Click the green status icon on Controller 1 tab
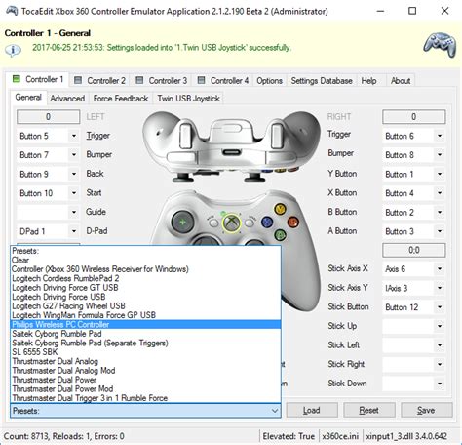Screen dimensions: 462x445 pyautogui.click(x=17, y=79)
